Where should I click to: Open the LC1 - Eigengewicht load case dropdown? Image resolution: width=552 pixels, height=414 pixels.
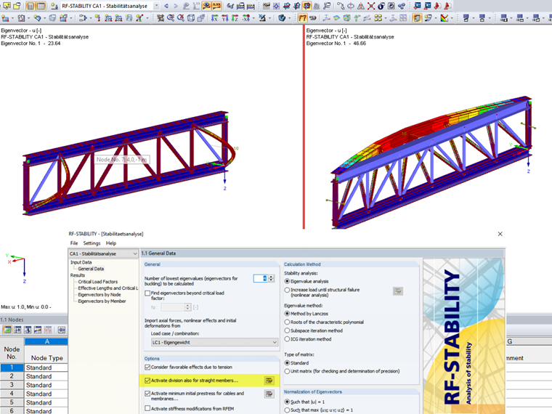(214, 342)
